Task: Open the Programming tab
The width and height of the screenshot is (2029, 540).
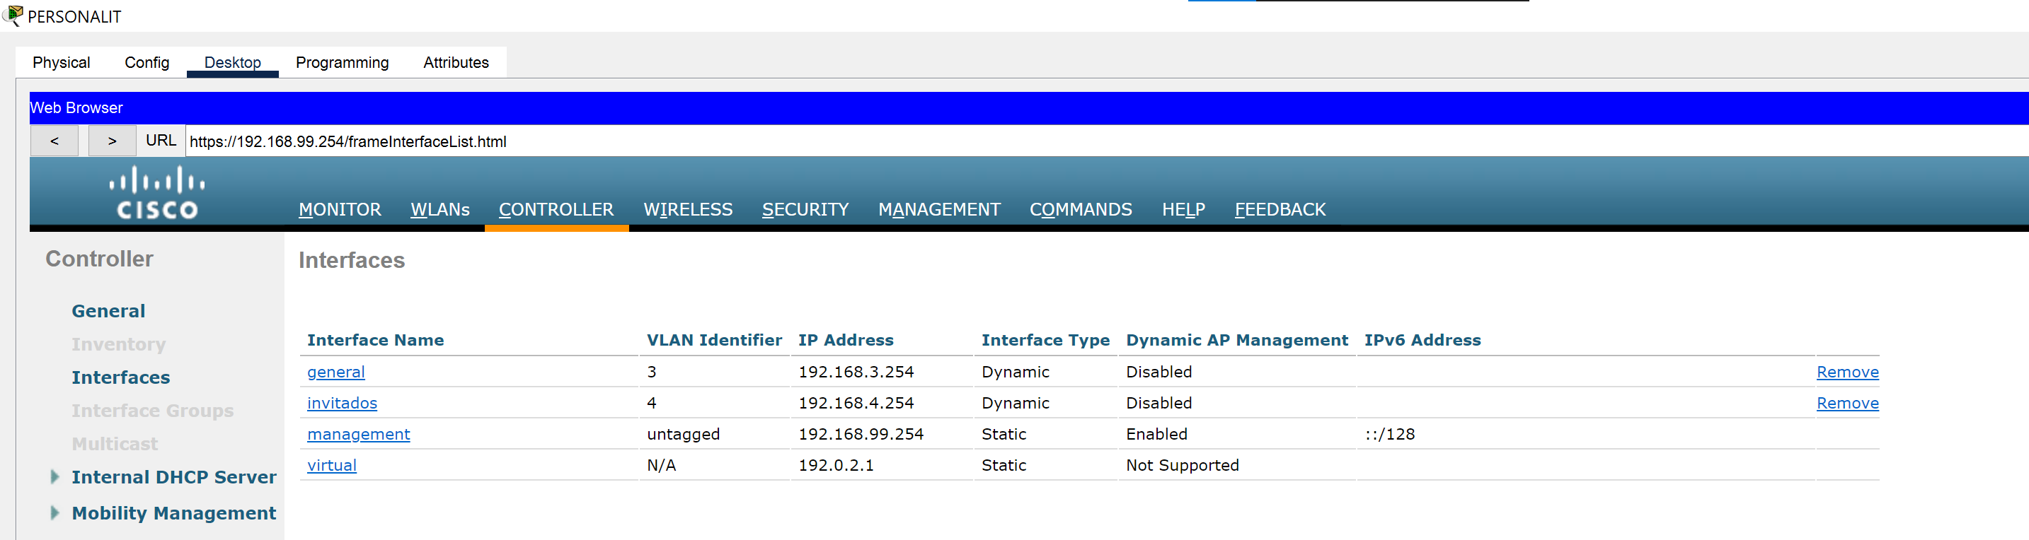Action: coord(342,62)
